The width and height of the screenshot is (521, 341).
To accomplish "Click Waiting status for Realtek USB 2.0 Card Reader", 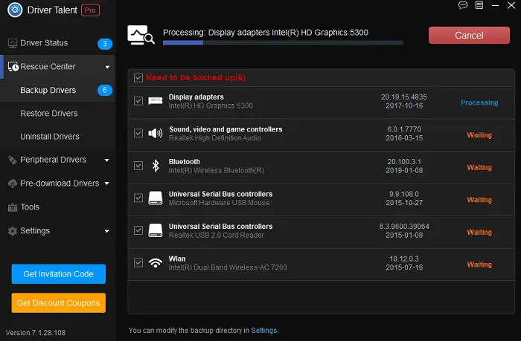I will [479, 233].
